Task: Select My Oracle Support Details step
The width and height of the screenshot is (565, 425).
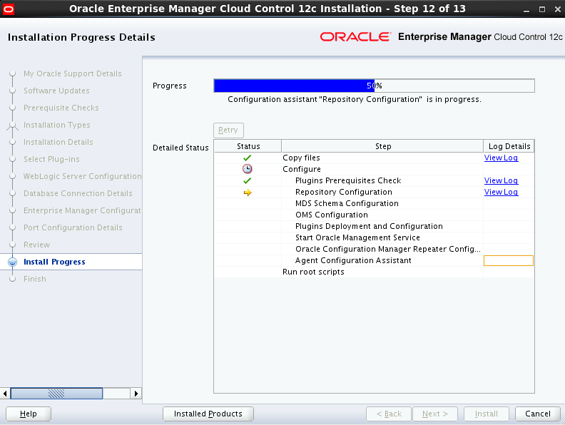Action: (73, 73)
